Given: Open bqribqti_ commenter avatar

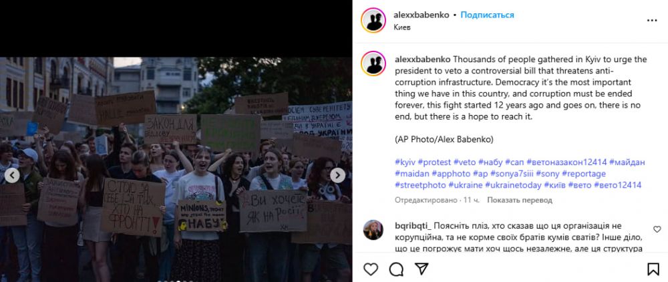Looking at the screenshot, I should tap(373, 230).
